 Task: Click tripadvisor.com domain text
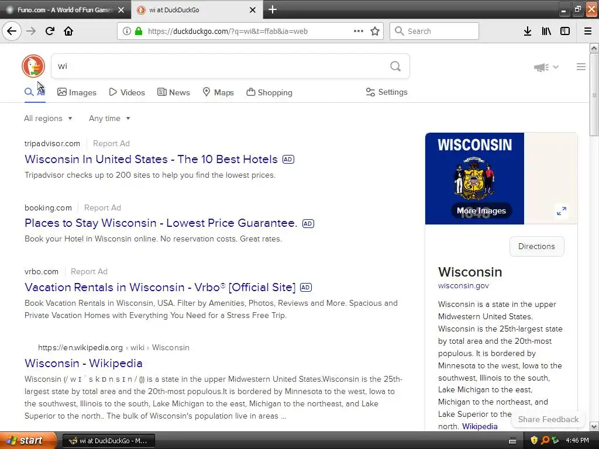click(52, 144)
